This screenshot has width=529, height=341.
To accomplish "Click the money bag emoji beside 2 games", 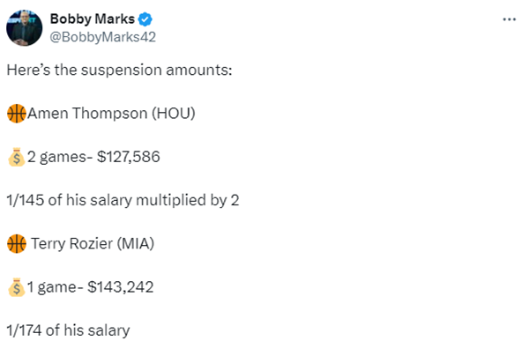I will tap(16, 157).
